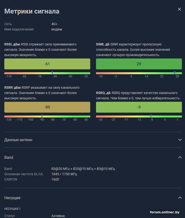The height and width of the screenshot is (218, 185).
Task: Click the RSRP value bar showing -89
Action: tap(47, 107)
